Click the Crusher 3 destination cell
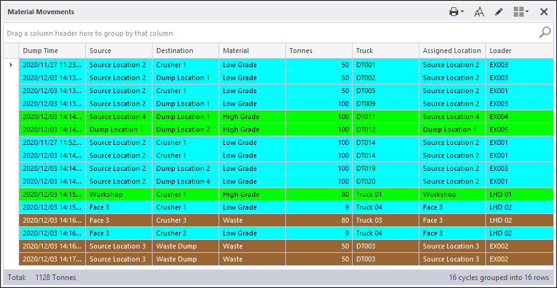The height and width of the screenshot is (288, 557). tap(185, 220)
